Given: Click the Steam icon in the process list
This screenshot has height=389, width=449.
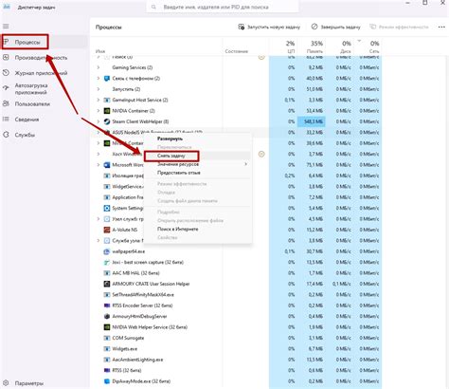Looking at the screenshot, I should [x=107, y=121].
